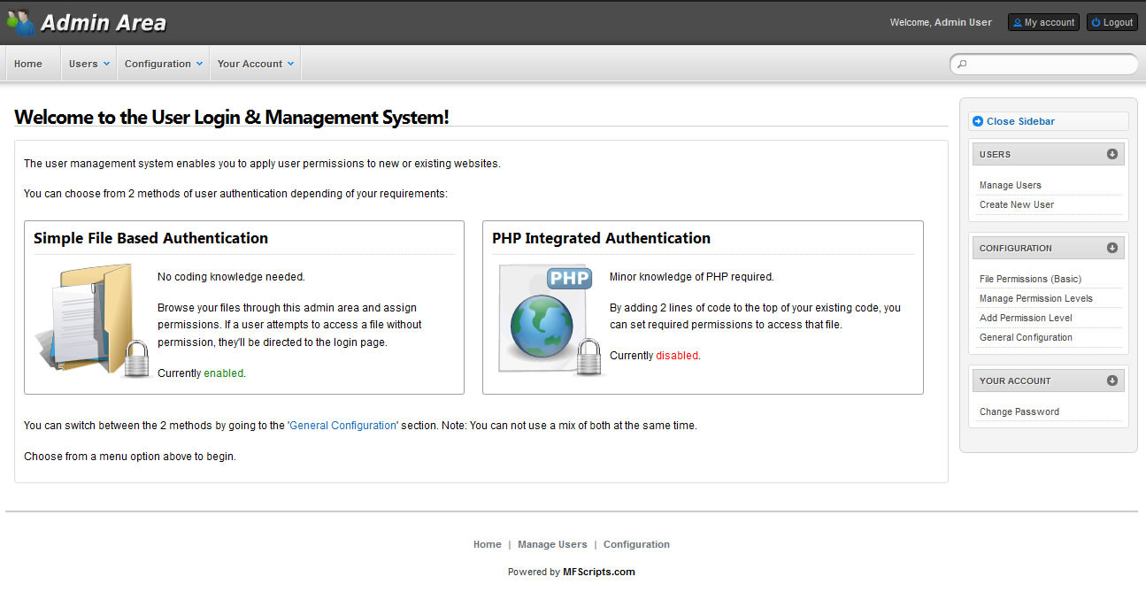Click 'Minor knowledge of PHP required.' text

[x=691, y=277]
